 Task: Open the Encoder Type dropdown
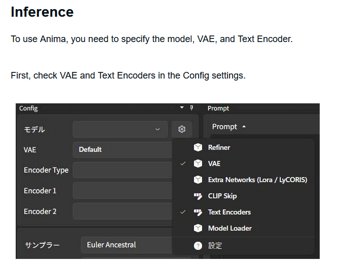(123, 170)
